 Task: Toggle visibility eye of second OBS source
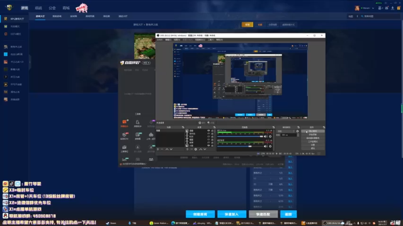[x=208, y=134]
